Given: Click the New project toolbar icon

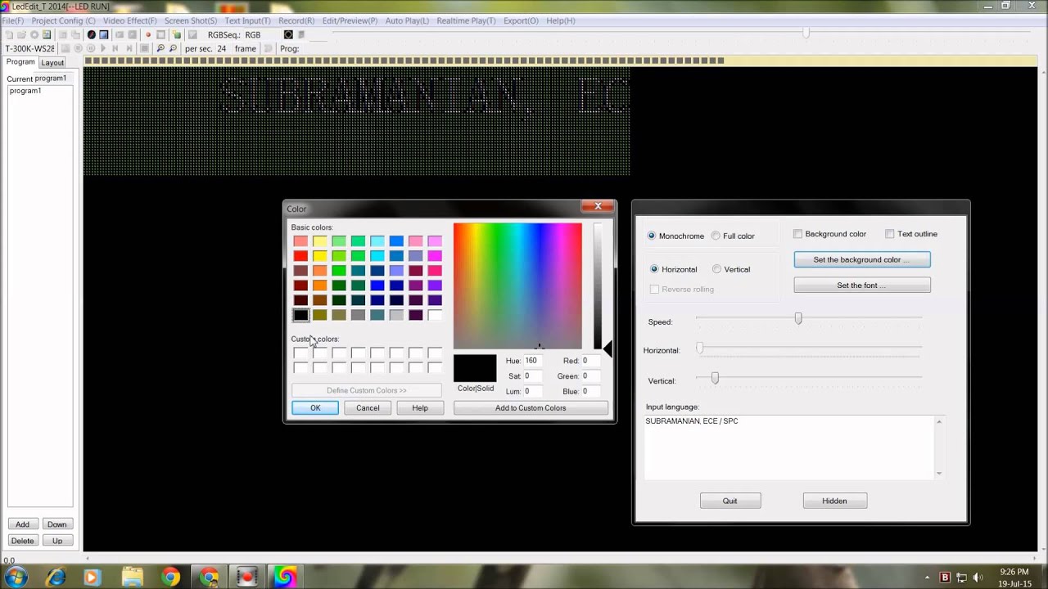Looking at the screenshot, I should 9,34.
